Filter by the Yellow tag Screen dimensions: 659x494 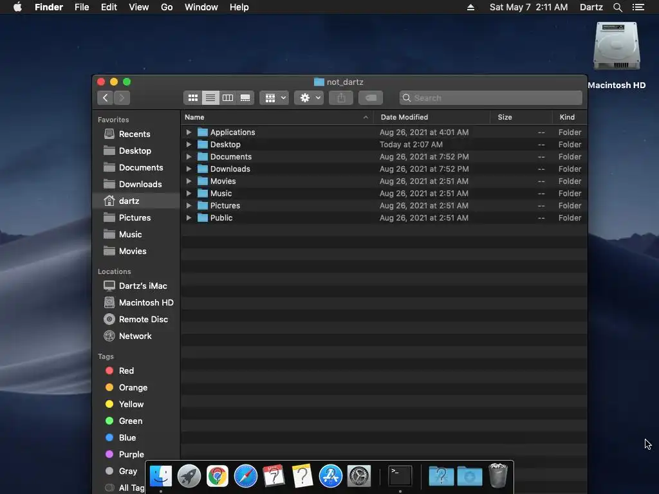click(136, 404)
